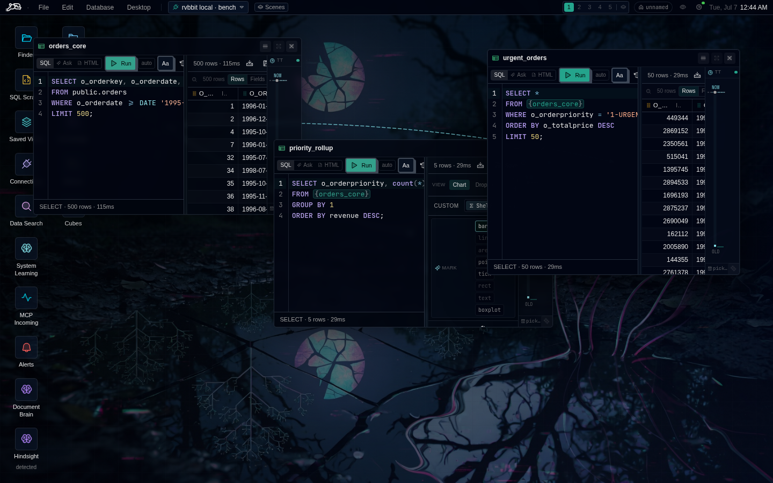
Task: Switch to workspace 2
Action: click(579, 7)
